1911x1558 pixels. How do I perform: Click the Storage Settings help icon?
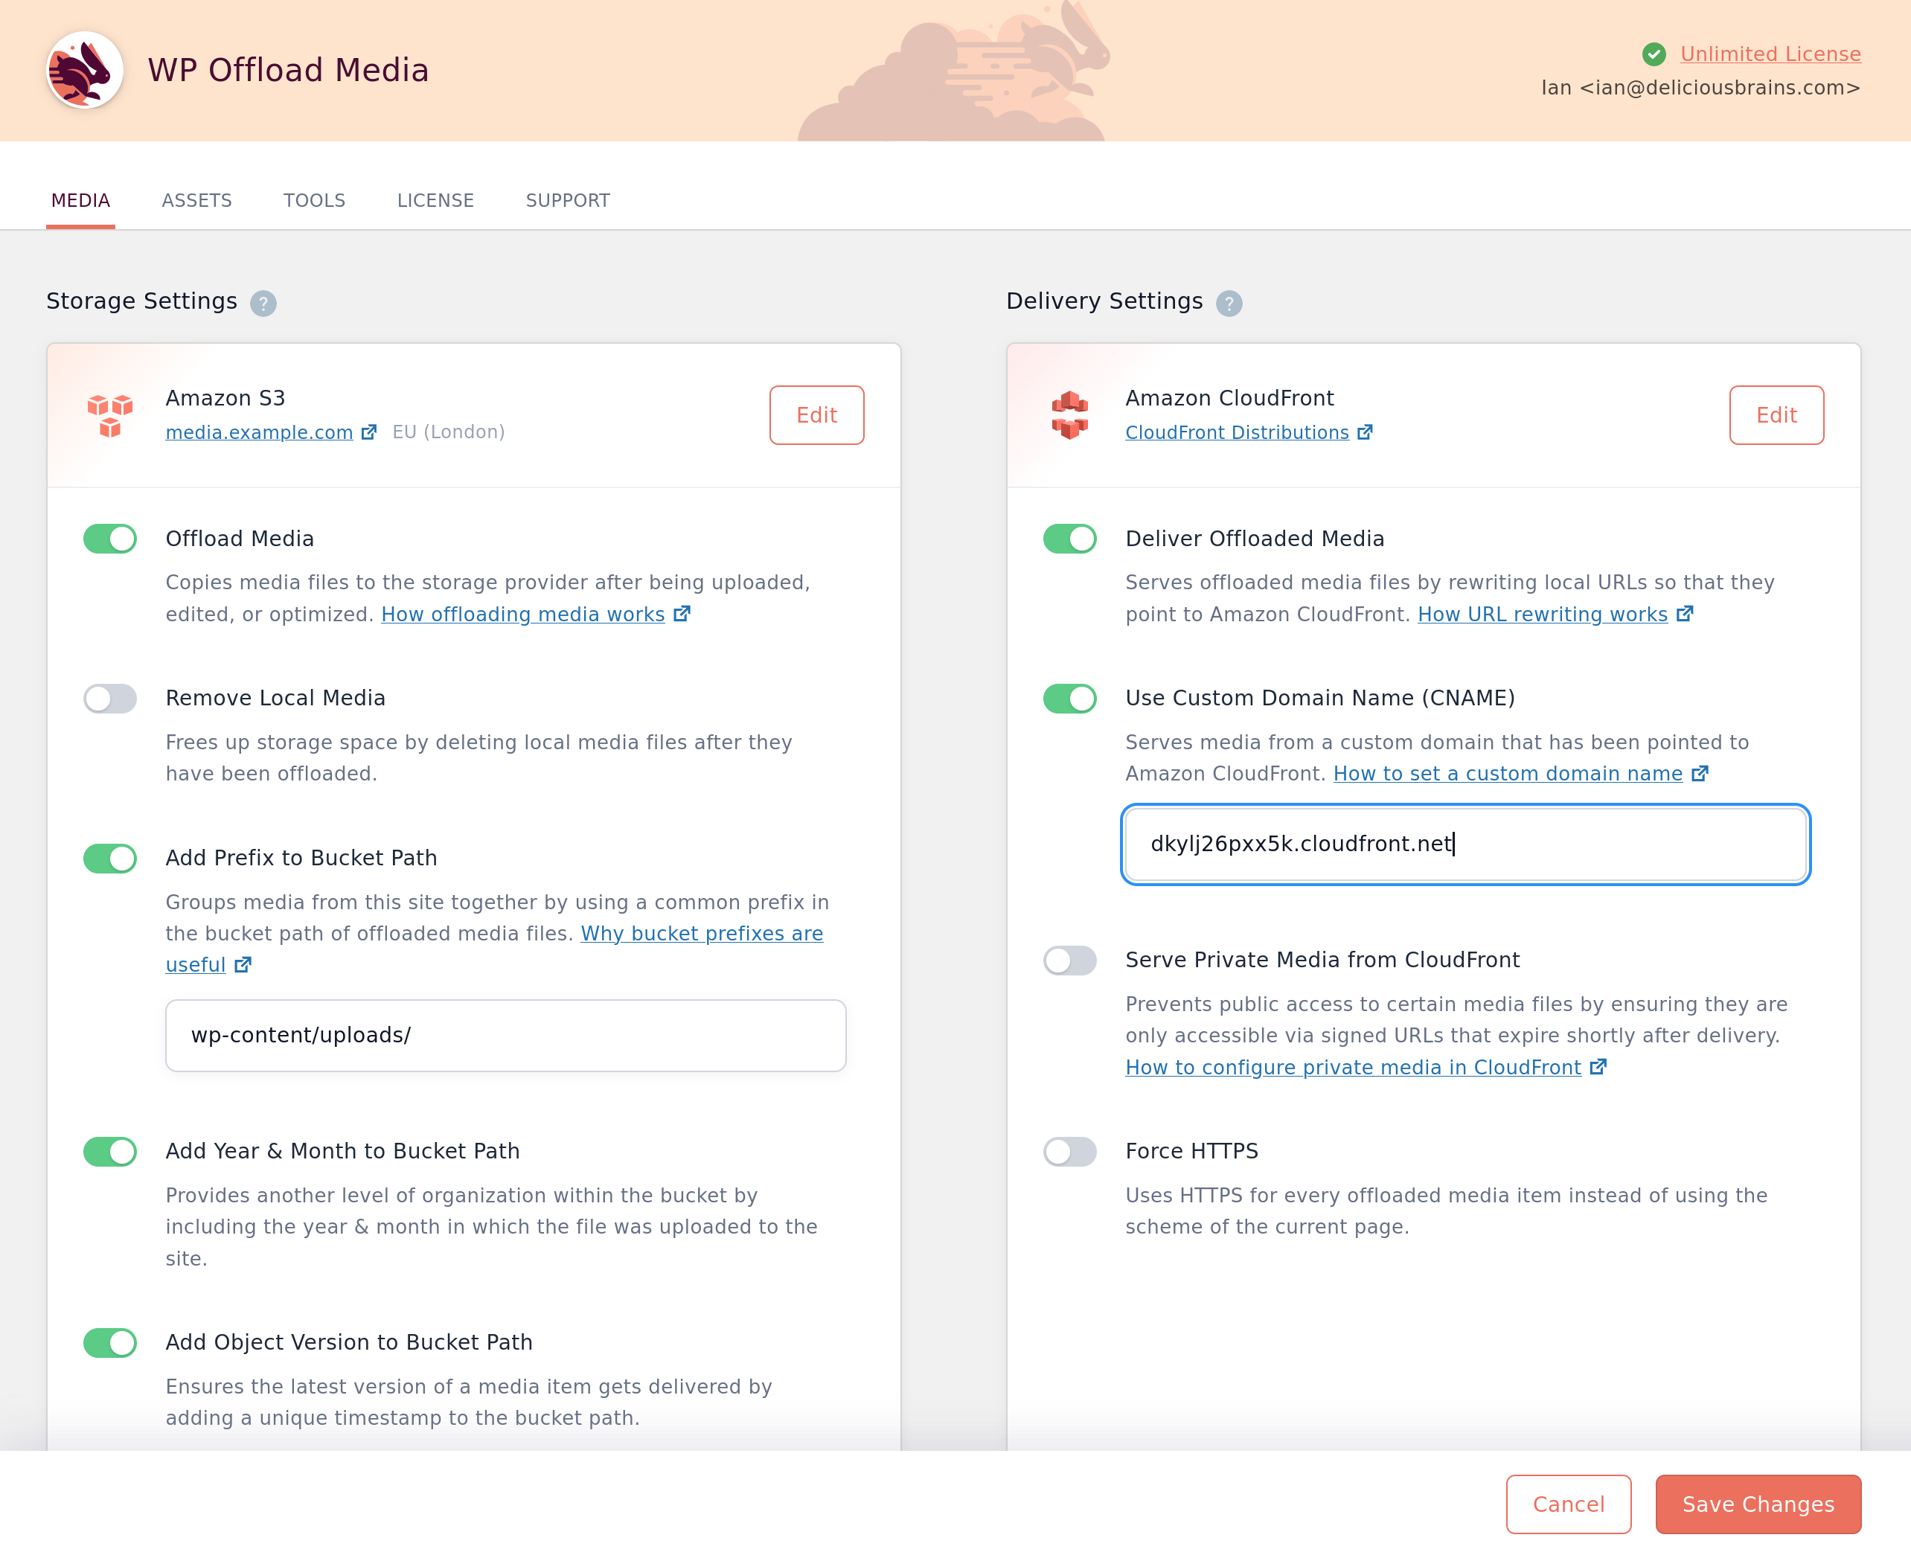(x=263, y=304)
